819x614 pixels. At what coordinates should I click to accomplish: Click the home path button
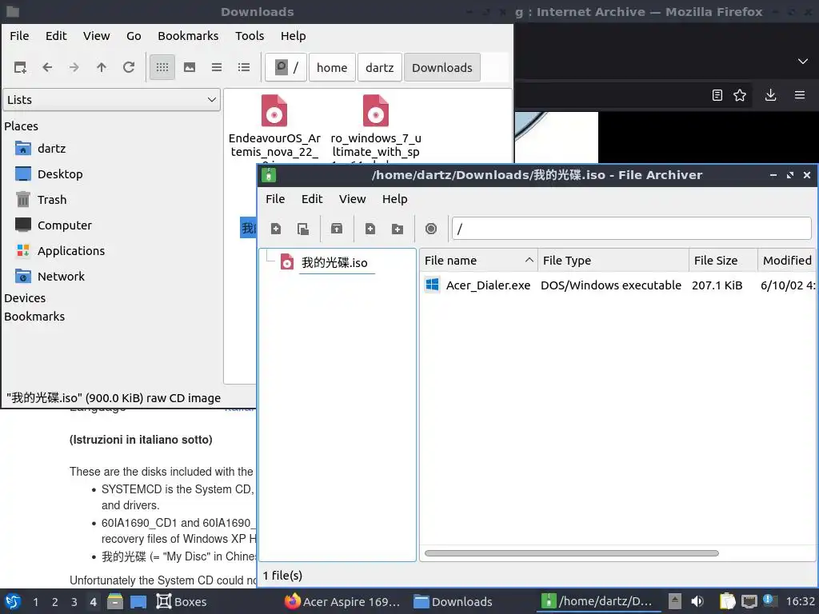point(332,67)
